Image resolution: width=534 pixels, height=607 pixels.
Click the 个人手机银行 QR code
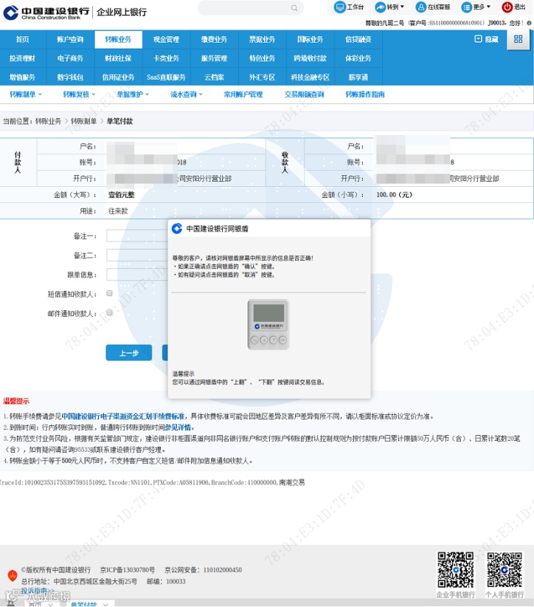click(x=504, y=570)
